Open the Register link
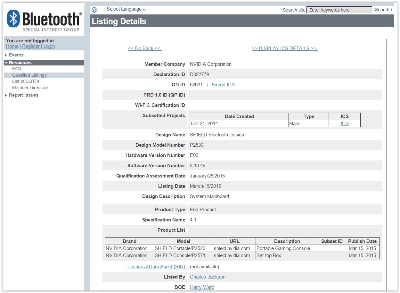This screenshot has width=400, height=293. [x=31, y=46]
